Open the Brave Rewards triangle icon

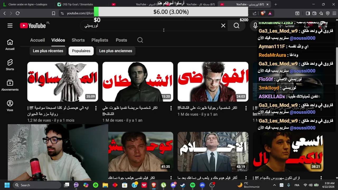coord(270,13)
